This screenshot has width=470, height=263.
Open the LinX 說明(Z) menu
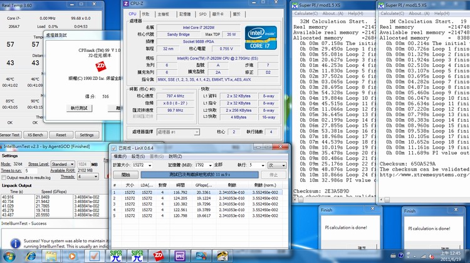(x=175, y=156)
